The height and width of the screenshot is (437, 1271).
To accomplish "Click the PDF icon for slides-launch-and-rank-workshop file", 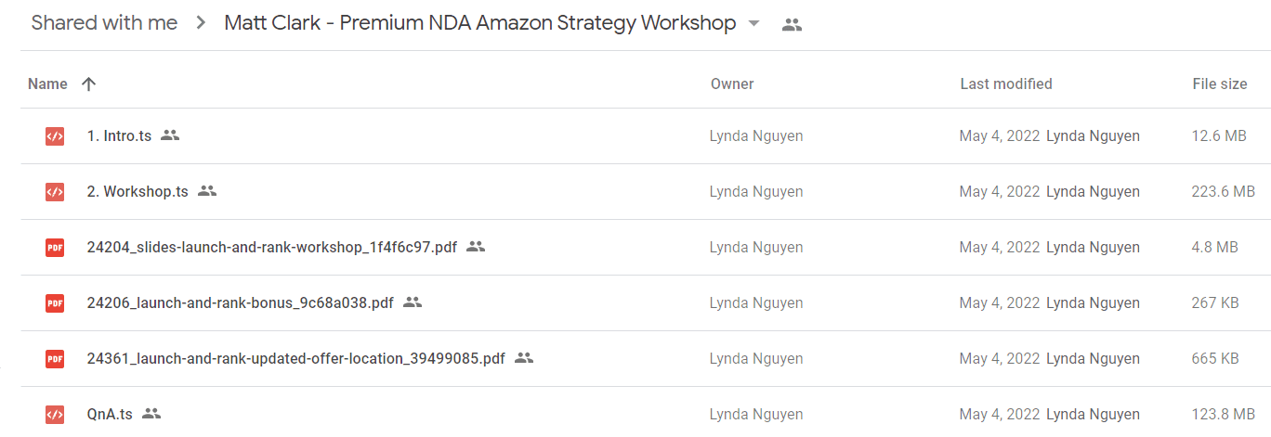I will point(55,248).
